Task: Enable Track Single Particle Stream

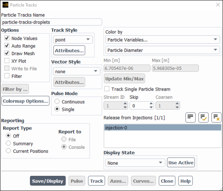Action: tap(107, 89)
